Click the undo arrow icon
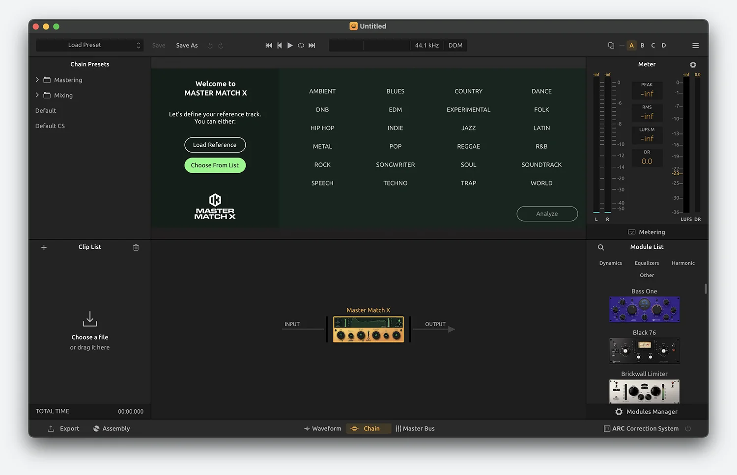This screenshot has height=475, width=737. [x=210, y=46]
